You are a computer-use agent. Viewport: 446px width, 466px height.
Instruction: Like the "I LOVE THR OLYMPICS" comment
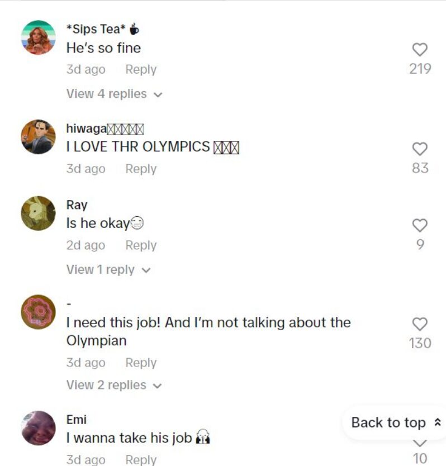point(420,149)
